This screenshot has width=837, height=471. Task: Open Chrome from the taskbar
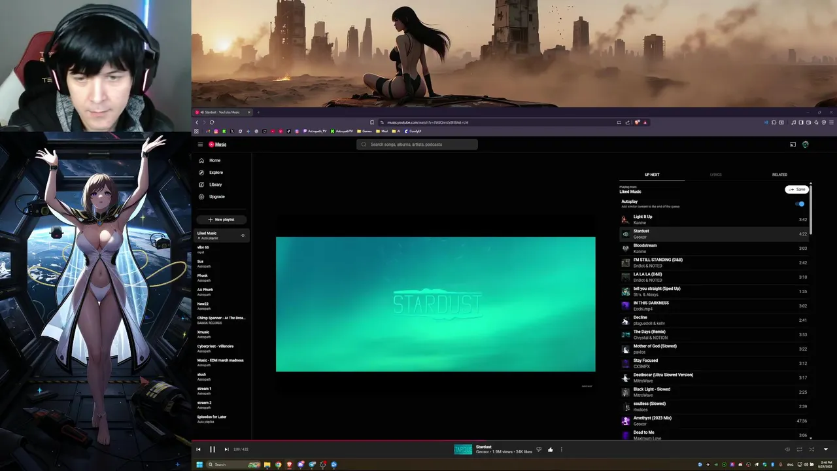[279, 464]
